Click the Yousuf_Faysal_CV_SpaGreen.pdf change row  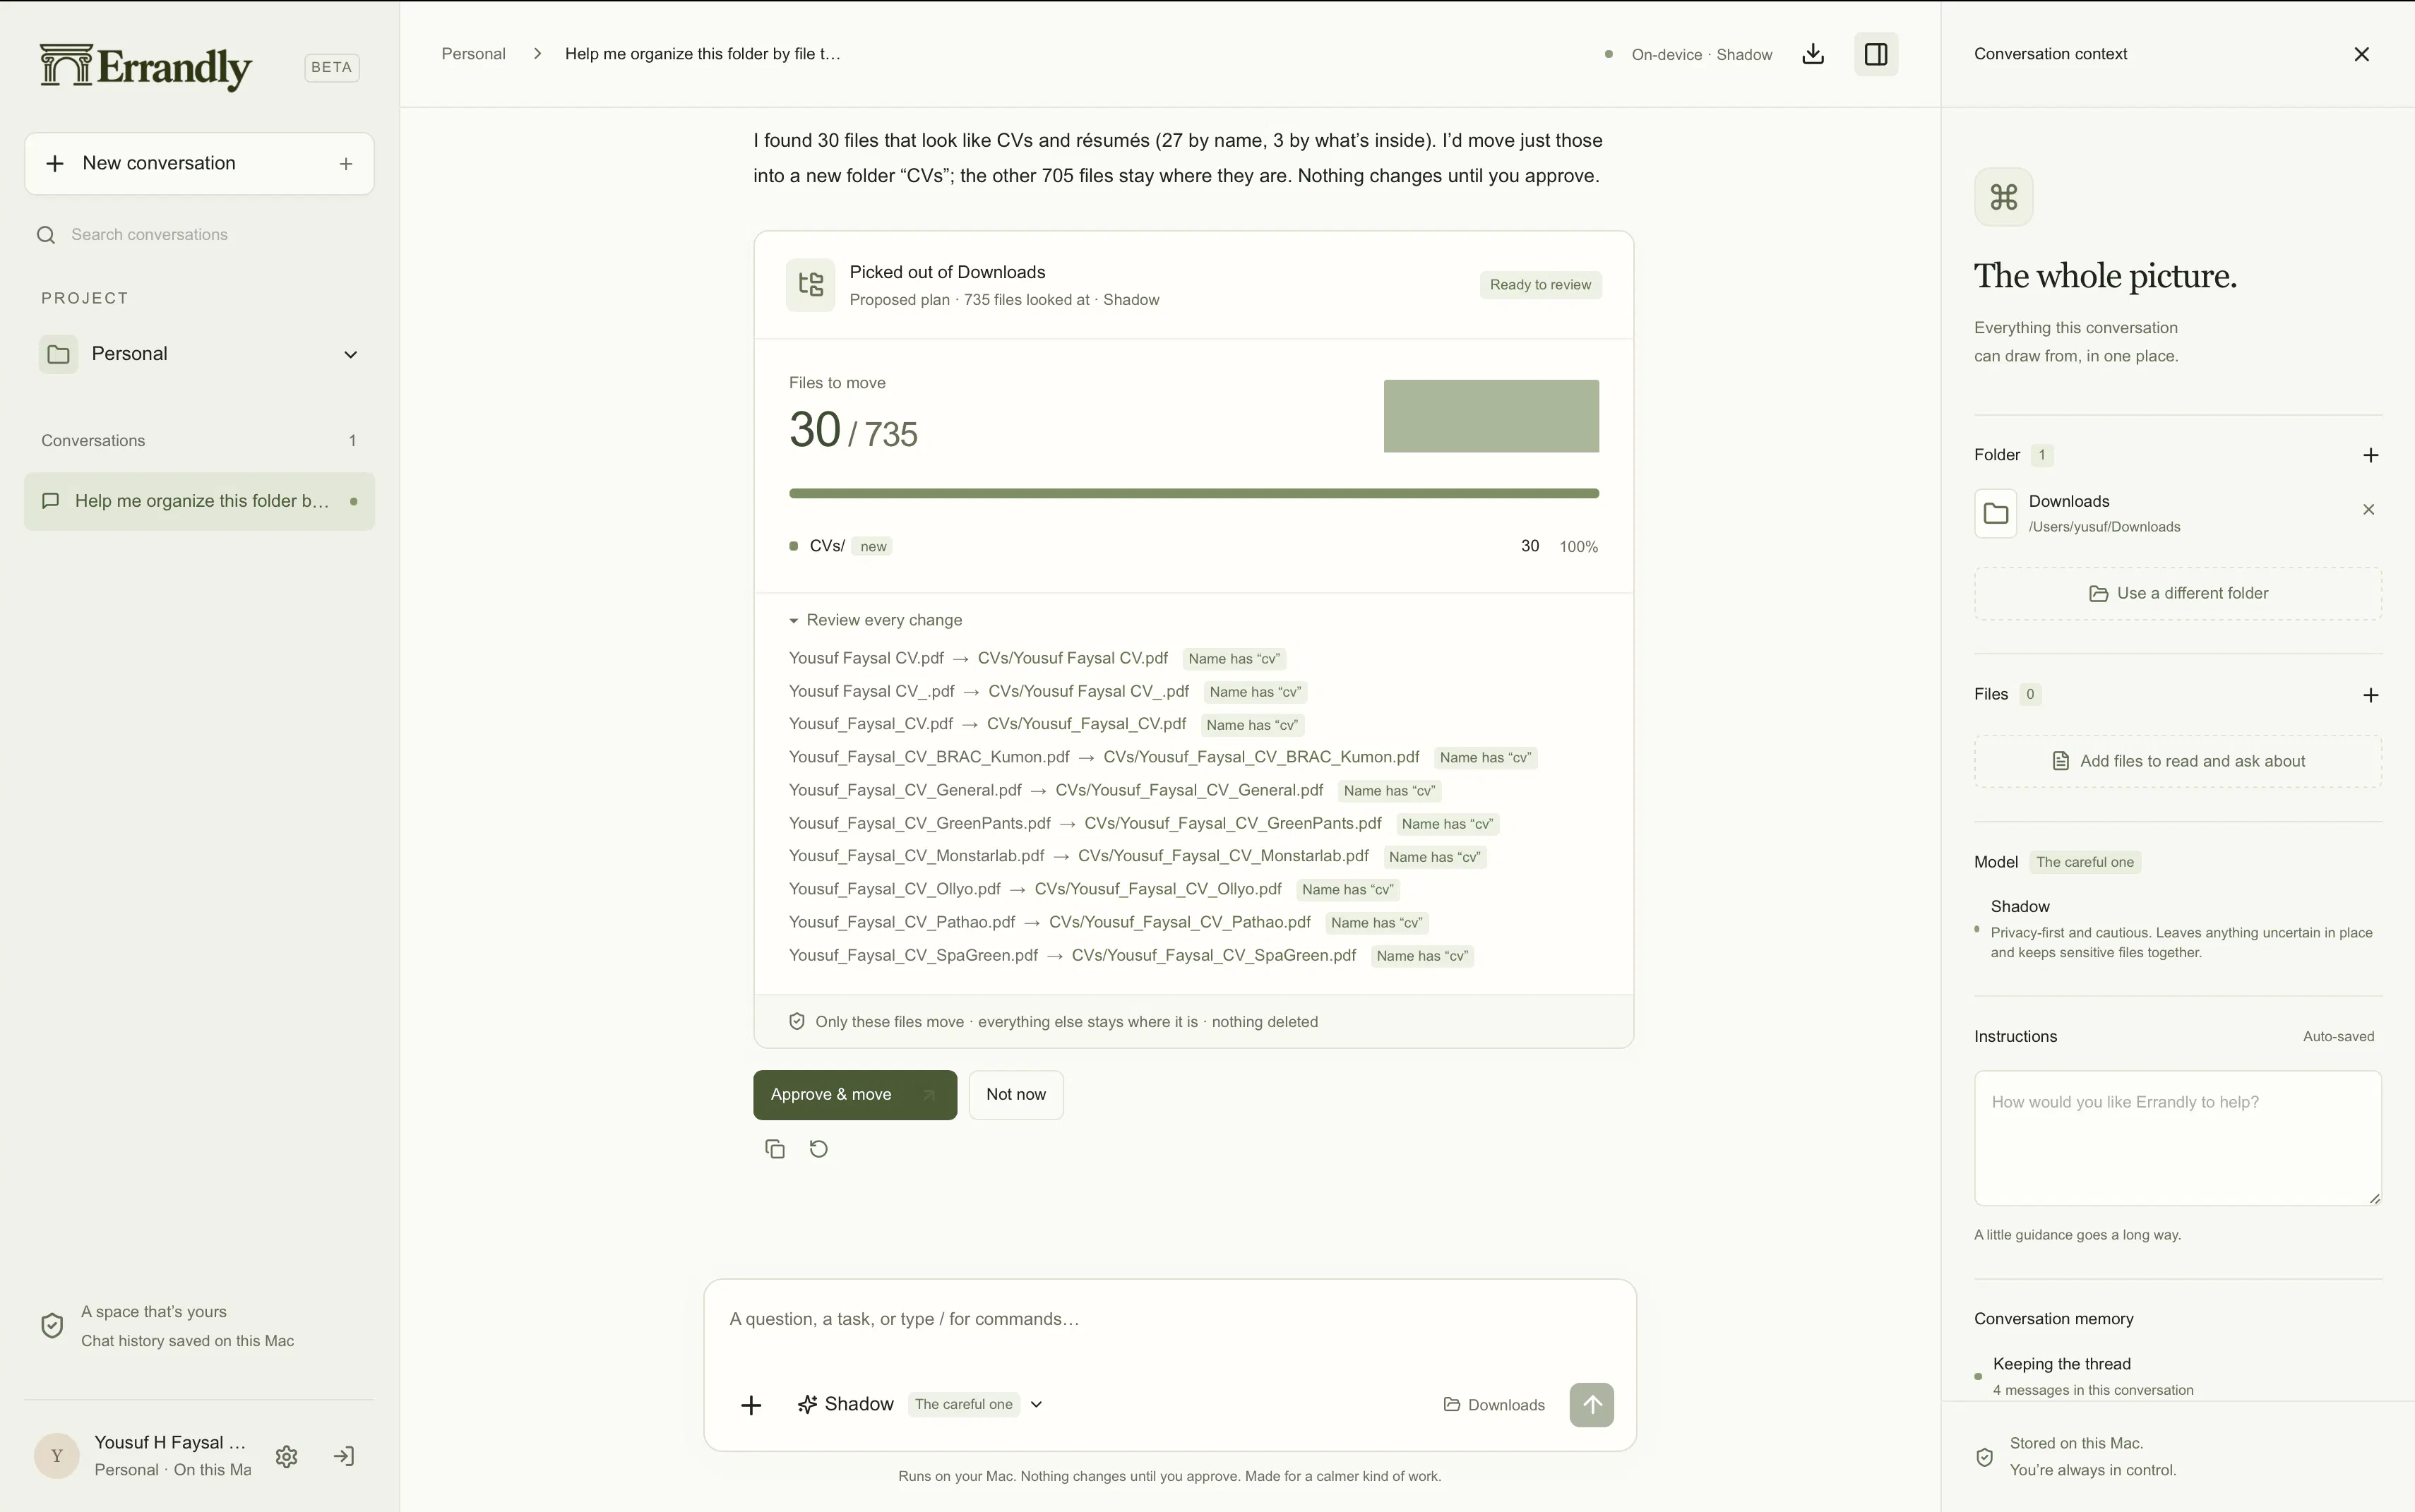click(1131, 955)
